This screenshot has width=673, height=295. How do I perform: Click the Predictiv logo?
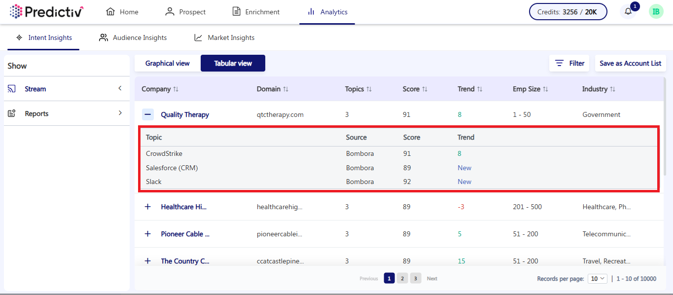pos(47,11)
